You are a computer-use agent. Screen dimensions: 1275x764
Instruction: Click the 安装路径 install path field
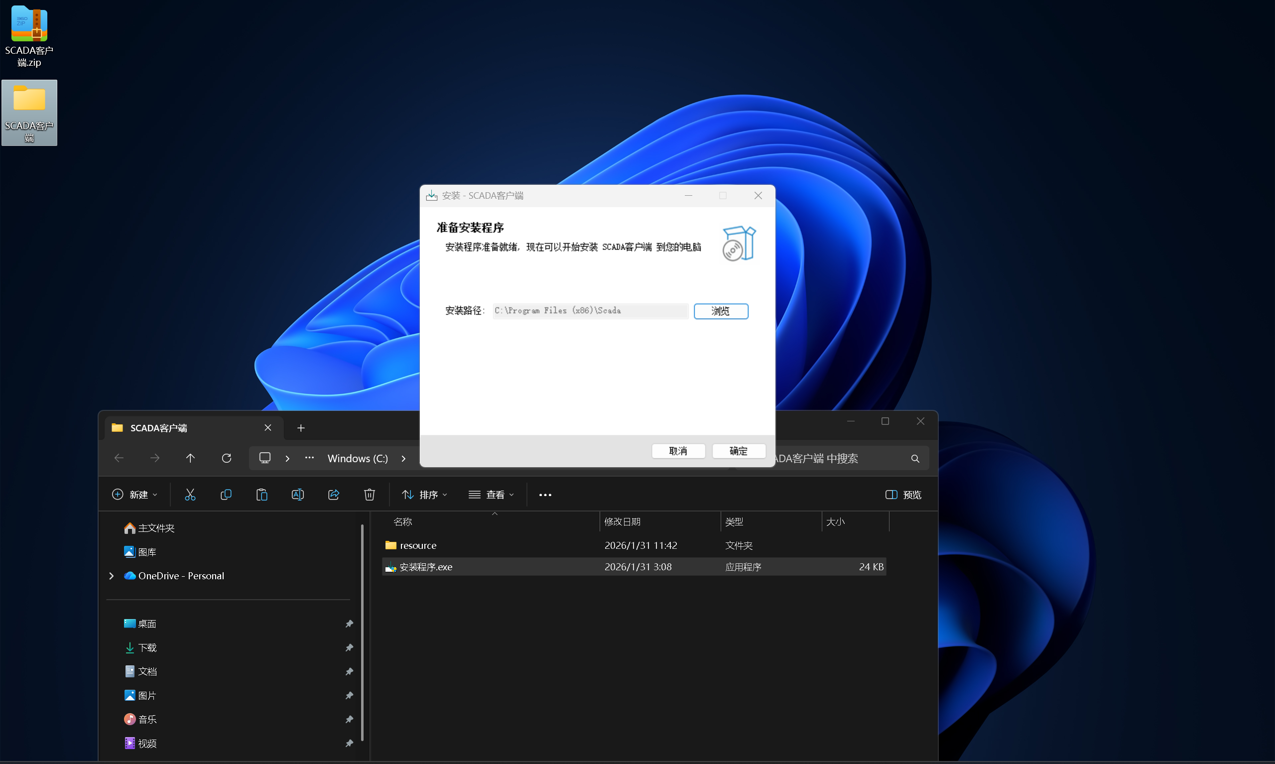click(x=590, y=311)
